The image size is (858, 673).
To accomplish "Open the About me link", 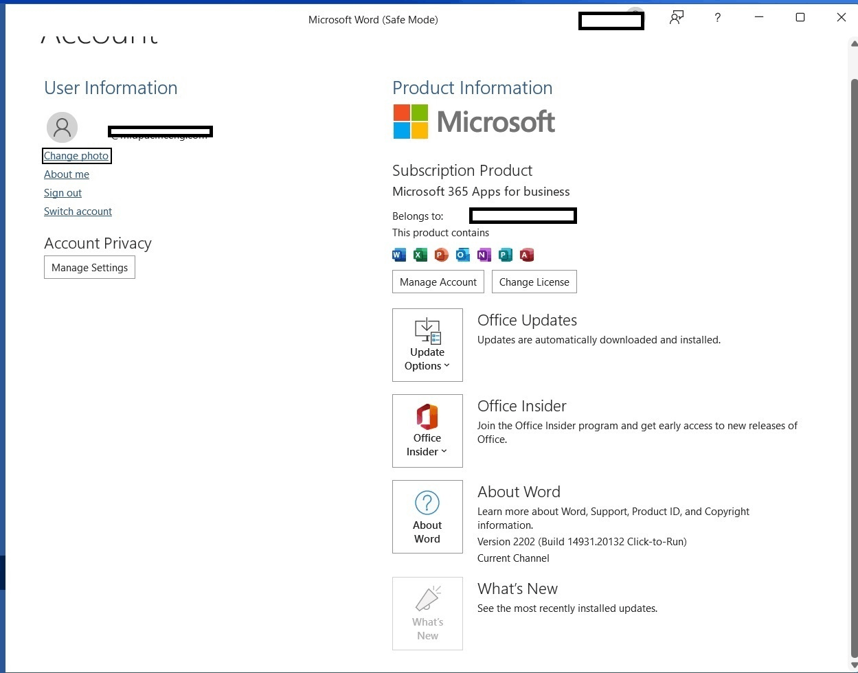I will 67,174.
